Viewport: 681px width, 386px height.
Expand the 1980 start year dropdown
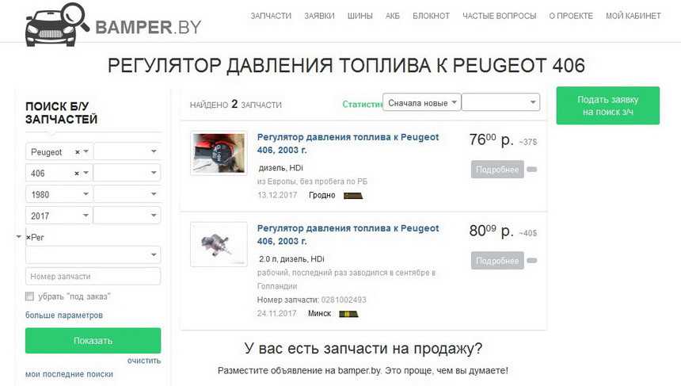click(x=59, y=194)
